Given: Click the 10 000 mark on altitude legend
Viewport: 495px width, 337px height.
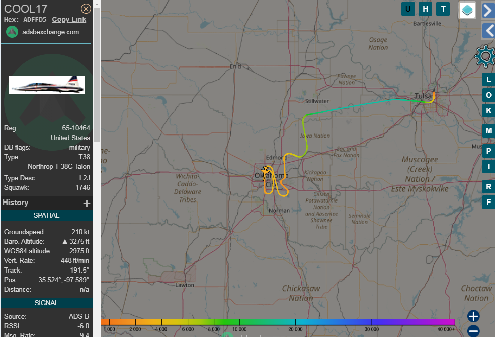Looking at the screenshot, I should tap(239, 329).
